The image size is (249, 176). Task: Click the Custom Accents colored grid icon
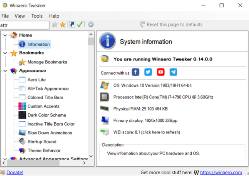22,106
